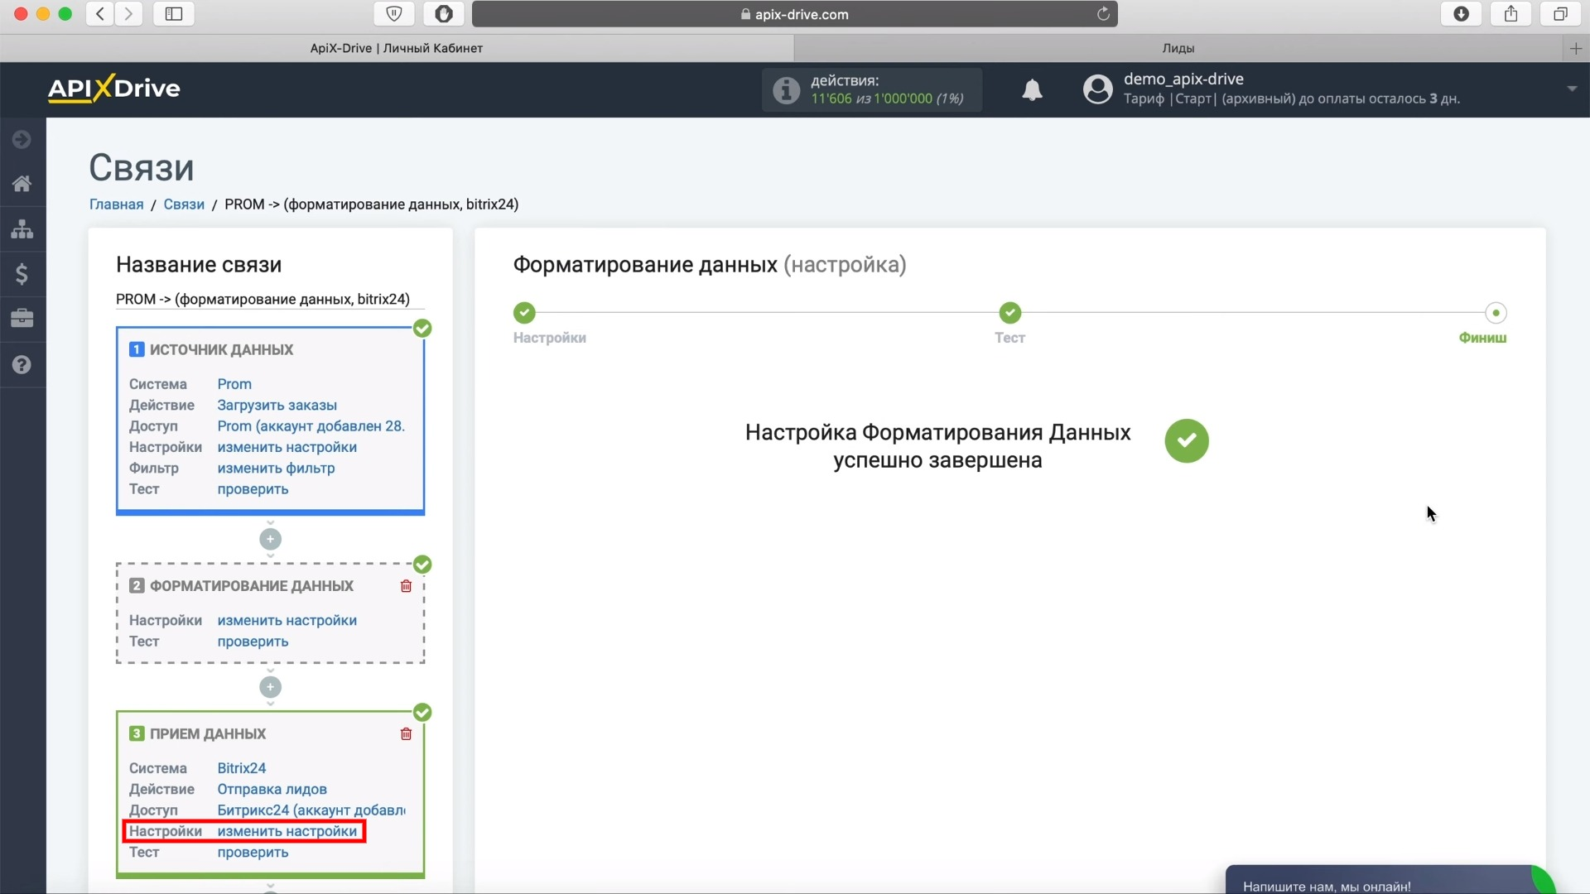1590x894 pixels.
Task: Add a block after Источник данных
Action: (270, 540)
